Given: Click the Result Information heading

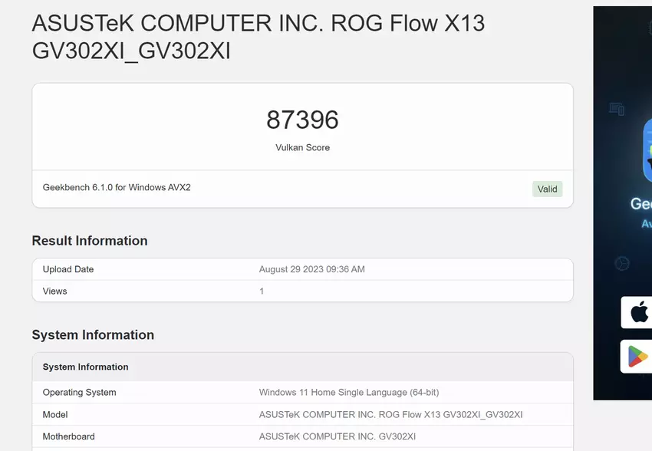Looking at the screenshot, I should tap(90, 241).
